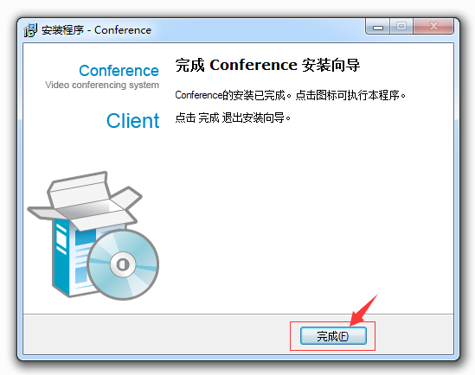475x375 pixels.
Task: Click the heading 完成 Conference 安装向导
Action: (x=267, y=65)
